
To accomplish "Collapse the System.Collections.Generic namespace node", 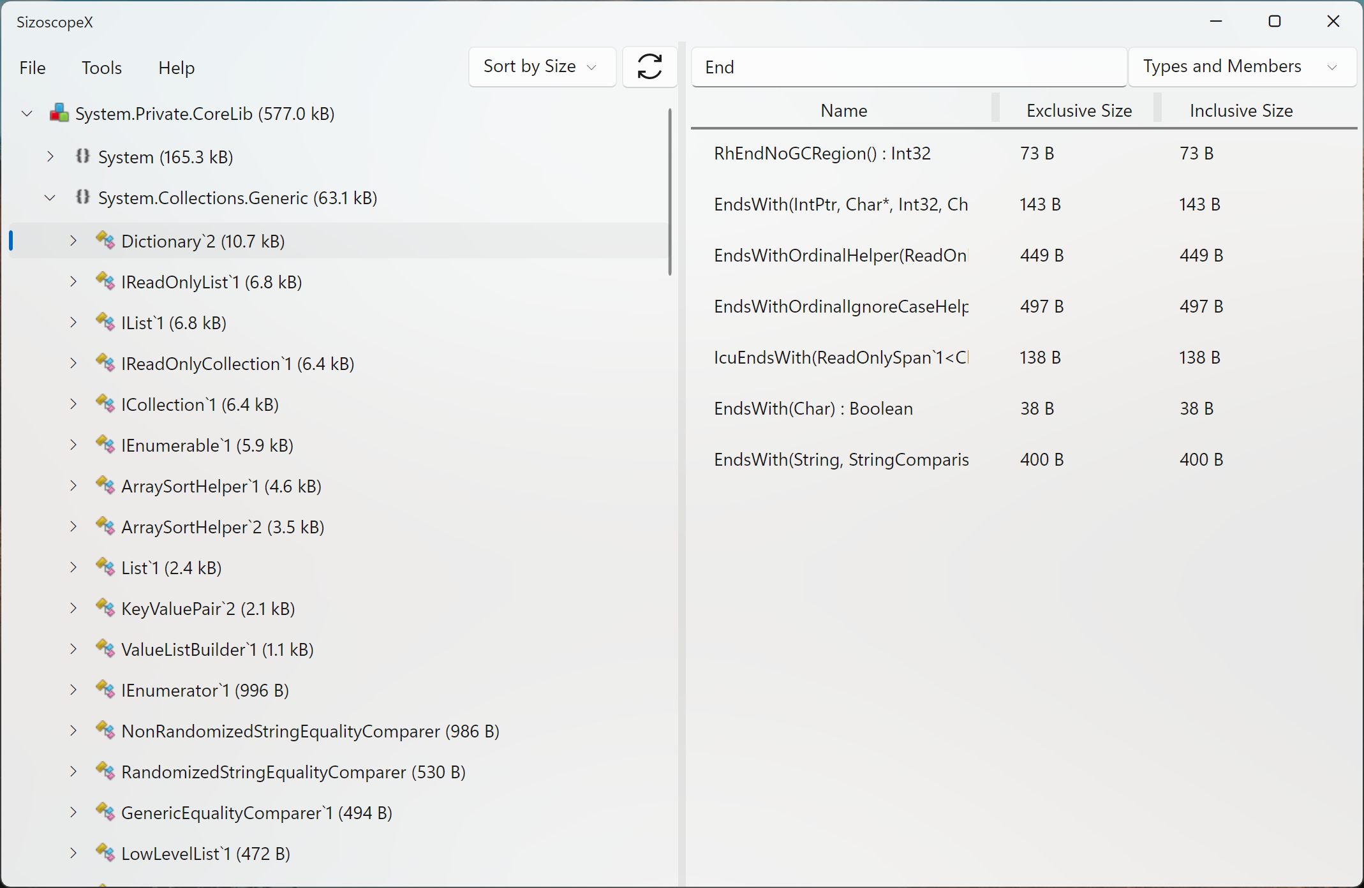I will tap(50, 198).
